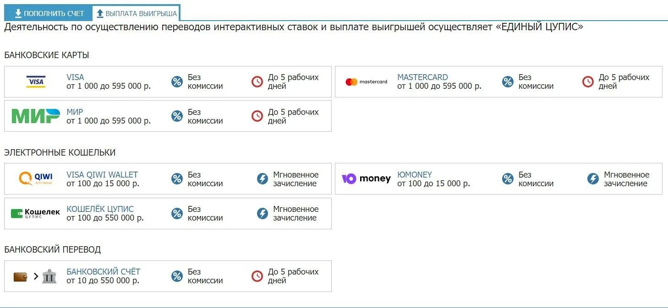Click the ЮMoney logo
This screenshot has height=308, width=668.
point(366,179)
